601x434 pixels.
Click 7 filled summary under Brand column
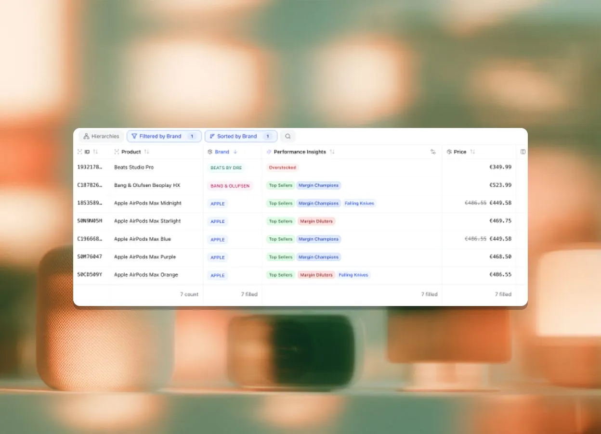click(x=249, y=294)
